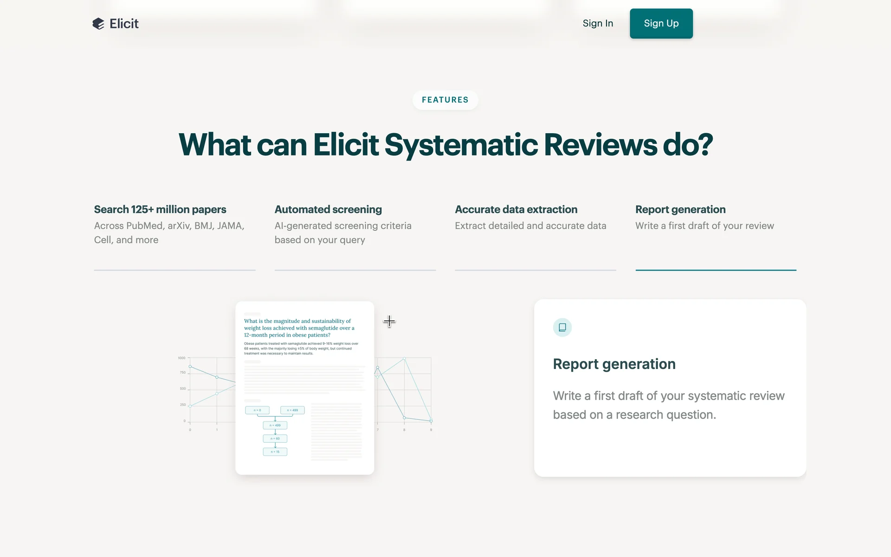Click the Report generation card title
891x557 pixels.
point(613,364)
